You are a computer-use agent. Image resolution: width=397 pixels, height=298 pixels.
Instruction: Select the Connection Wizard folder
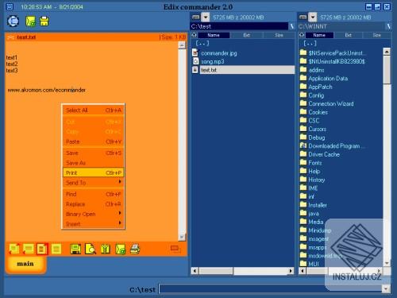(x=331, y=103)
